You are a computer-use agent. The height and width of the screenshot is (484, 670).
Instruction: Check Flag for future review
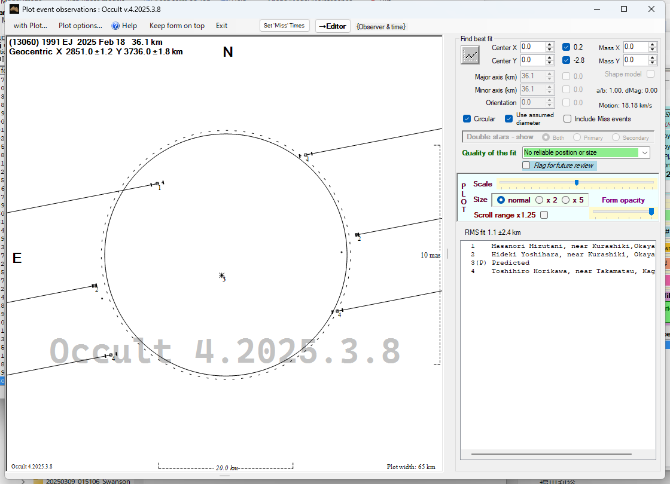(x=526, y=166)
